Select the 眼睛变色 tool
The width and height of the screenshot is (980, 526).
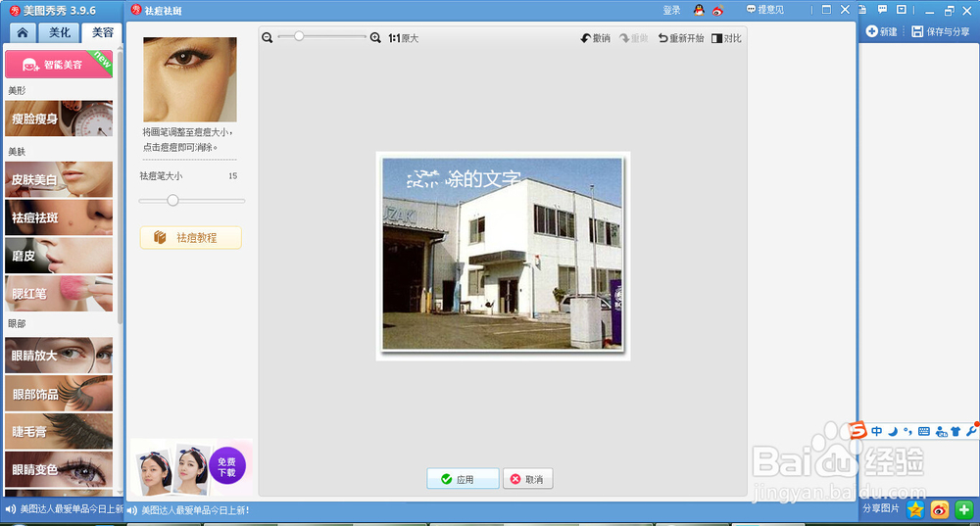tap(59, 469)
